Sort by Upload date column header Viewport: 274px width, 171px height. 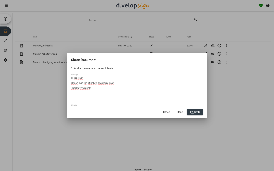(125, 37)
